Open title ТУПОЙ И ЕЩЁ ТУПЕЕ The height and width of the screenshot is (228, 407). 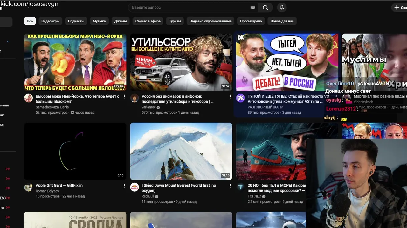[288, 99]
